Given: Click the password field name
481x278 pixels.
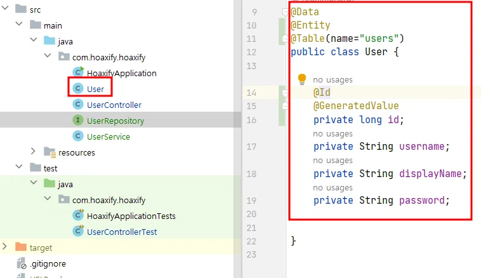Looking at the screenshot, I should (x=422, y=201).
